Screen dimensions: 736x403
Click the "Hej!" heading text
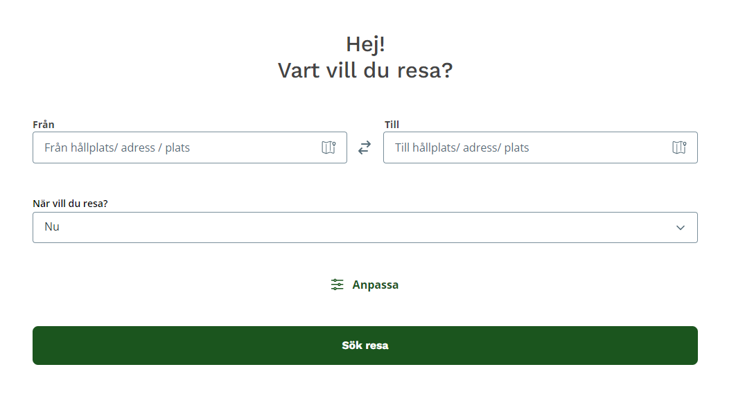[x=365, y=44]
